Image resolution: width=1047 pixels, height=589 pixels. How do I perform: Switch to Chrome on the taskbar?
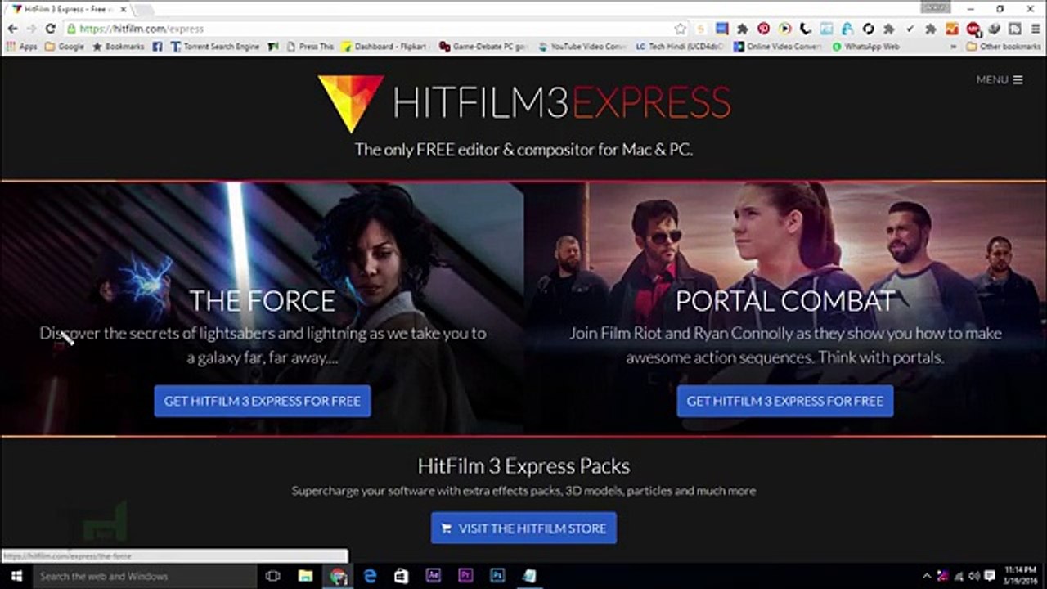click(x=338, y=576)
